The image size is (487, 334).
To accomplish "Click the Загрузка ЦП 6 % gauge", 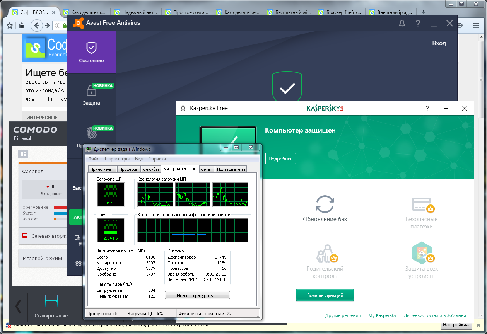I will tap(111, 194).
